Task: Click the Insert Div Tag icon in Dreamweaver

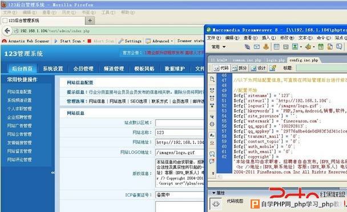Action: pyautogui.click(x=286, y=47)
